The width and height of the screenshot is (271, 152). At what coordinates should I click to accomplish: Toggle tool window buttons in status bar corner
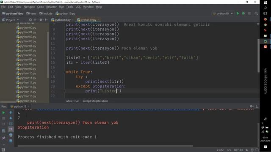pos(3,150)
